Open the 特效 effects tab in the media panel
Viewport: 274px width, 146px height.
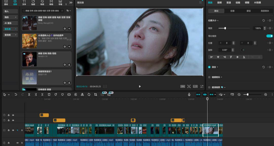(x=42, y=3)
